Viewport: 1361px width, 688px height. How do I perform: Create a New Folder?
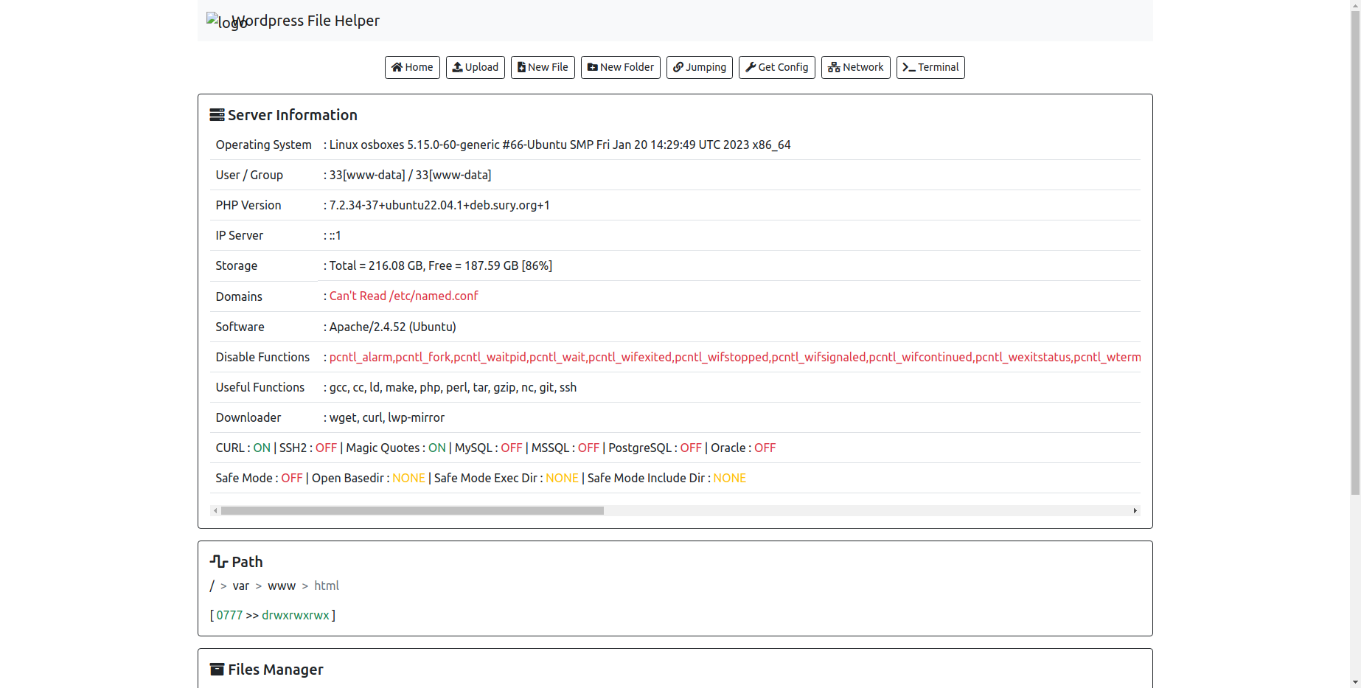[x=621, y=67]
